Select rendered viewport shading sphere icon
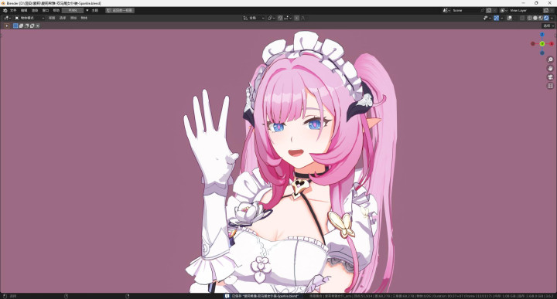The width and height of the screenshot is (557, 299). 546,18
